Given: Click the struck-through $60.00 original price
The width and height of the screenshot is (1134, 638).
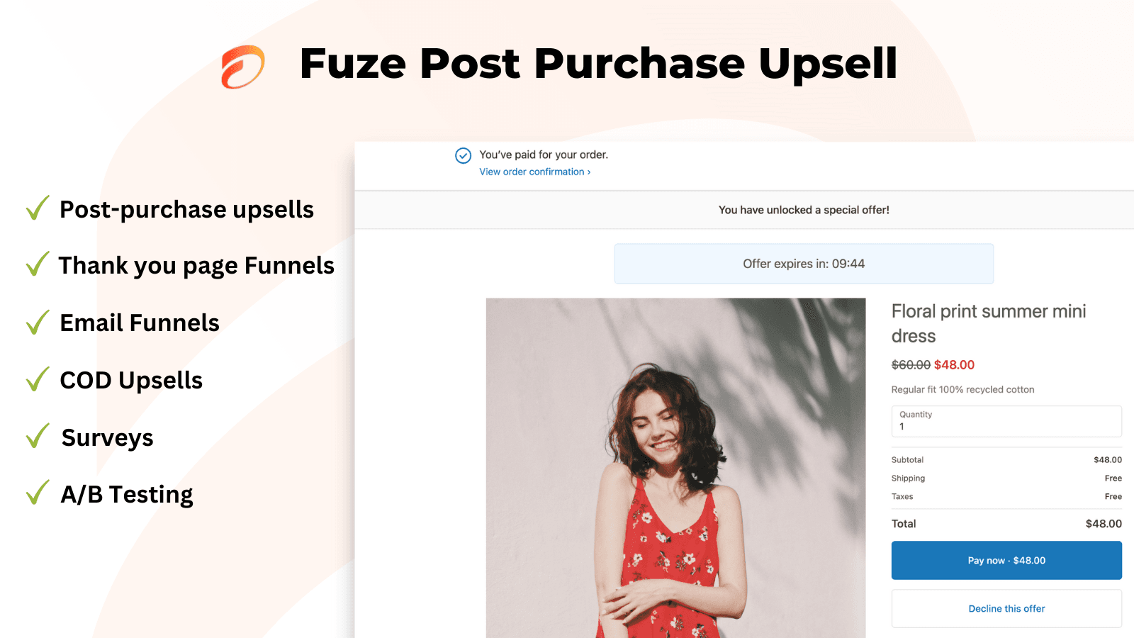Looking at the screenshot, I should click(911, 365).
